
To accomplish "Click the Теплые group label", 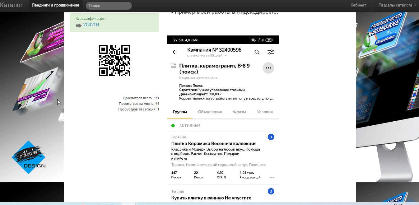I will [x=178, y=192].
